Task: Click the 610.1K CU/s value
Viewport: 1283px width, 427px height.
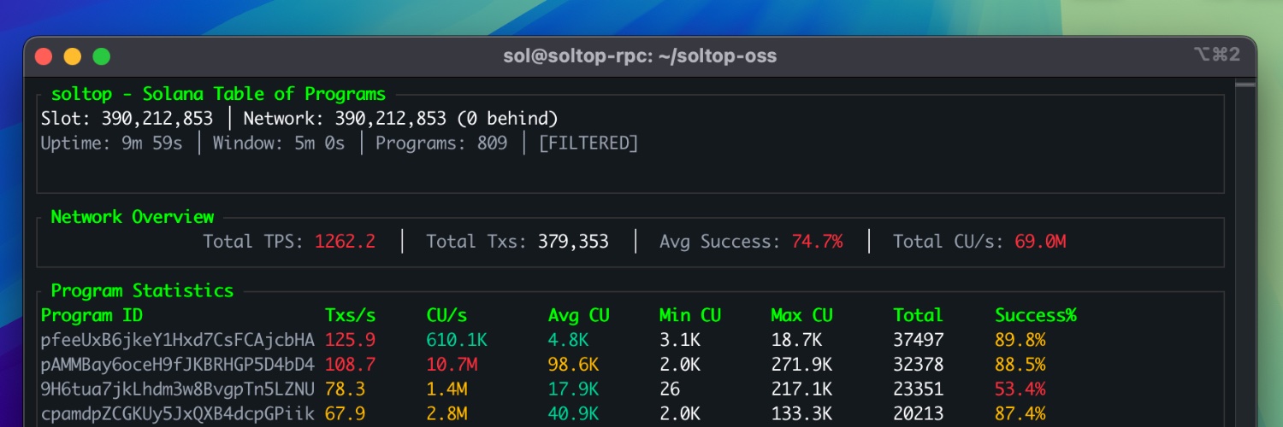Action: tap(457, 340)
